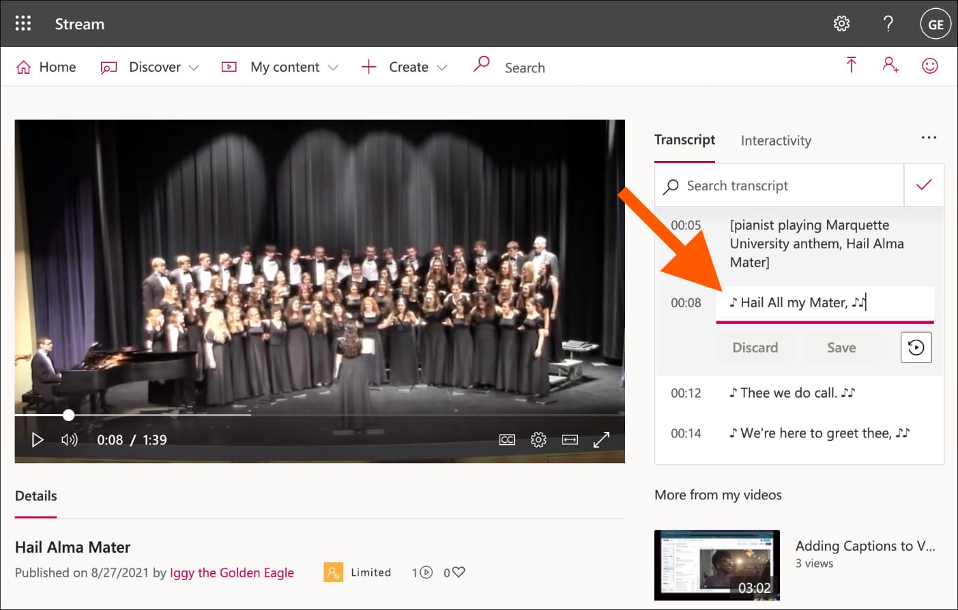Save the edited transcript line
958x610 pixels.
[x=841, y=347]
